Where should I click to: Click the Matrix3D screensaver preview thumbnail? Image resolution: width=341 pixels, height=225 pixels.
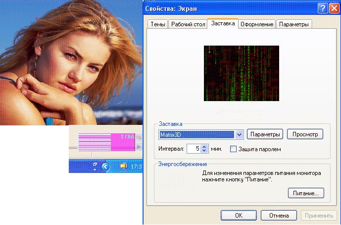(x=242, y=73)
